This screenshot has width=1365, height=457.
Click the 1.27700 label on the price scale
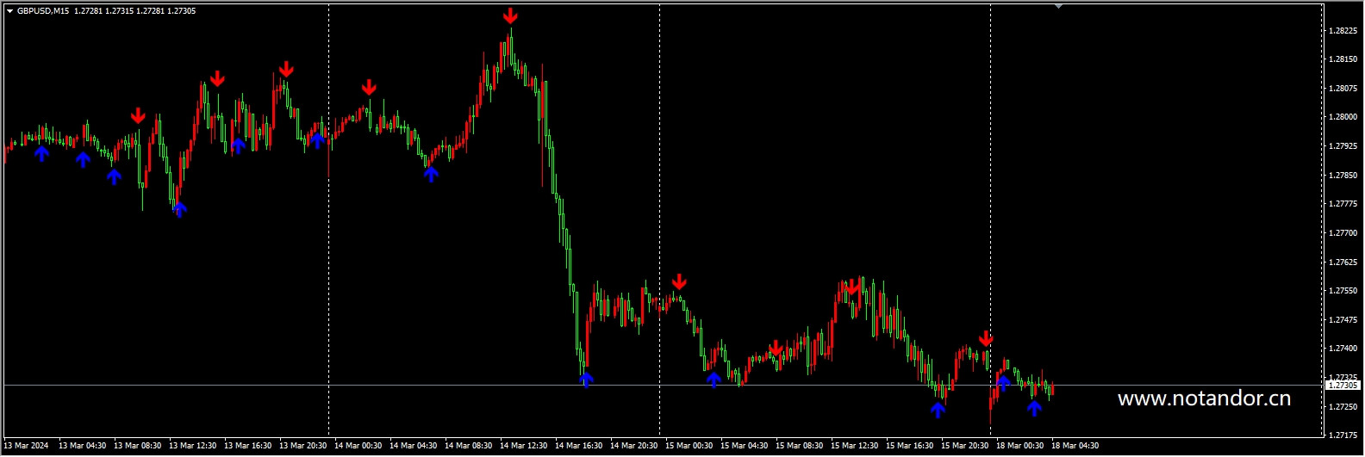click(x=1343, y=233)
